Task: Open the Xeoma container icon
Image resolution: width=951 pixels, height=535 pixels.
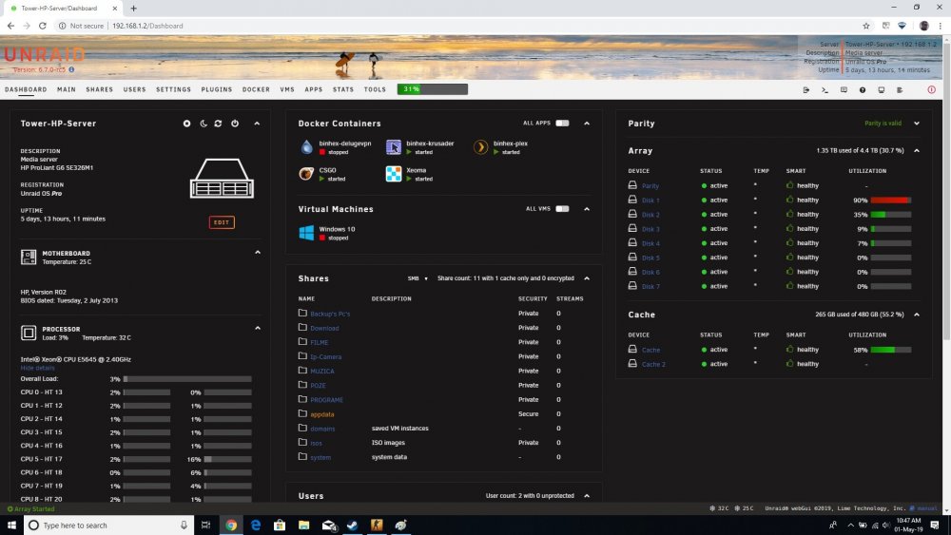Action: pos(394,174)
